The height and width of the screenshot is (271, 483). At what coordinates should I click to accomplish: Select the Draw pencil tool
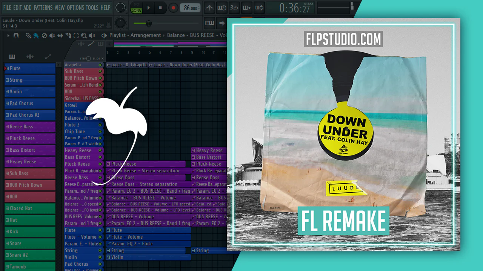point(28,35)
